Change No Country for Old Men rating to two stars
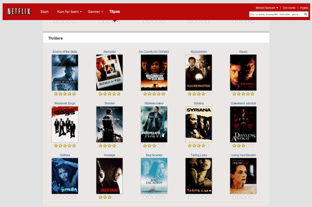The width and height of the screenshot is (312, 207). point(149,94)
